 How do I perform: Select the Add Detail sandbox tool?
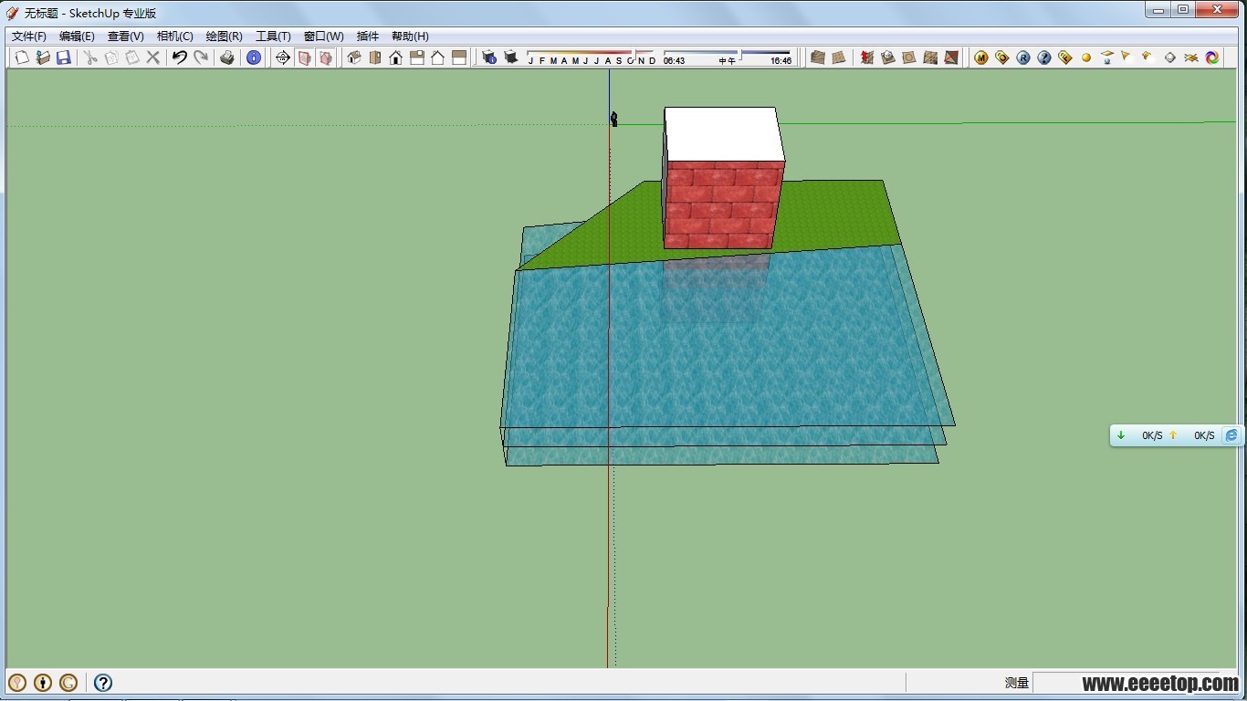[x=930, y=58]
